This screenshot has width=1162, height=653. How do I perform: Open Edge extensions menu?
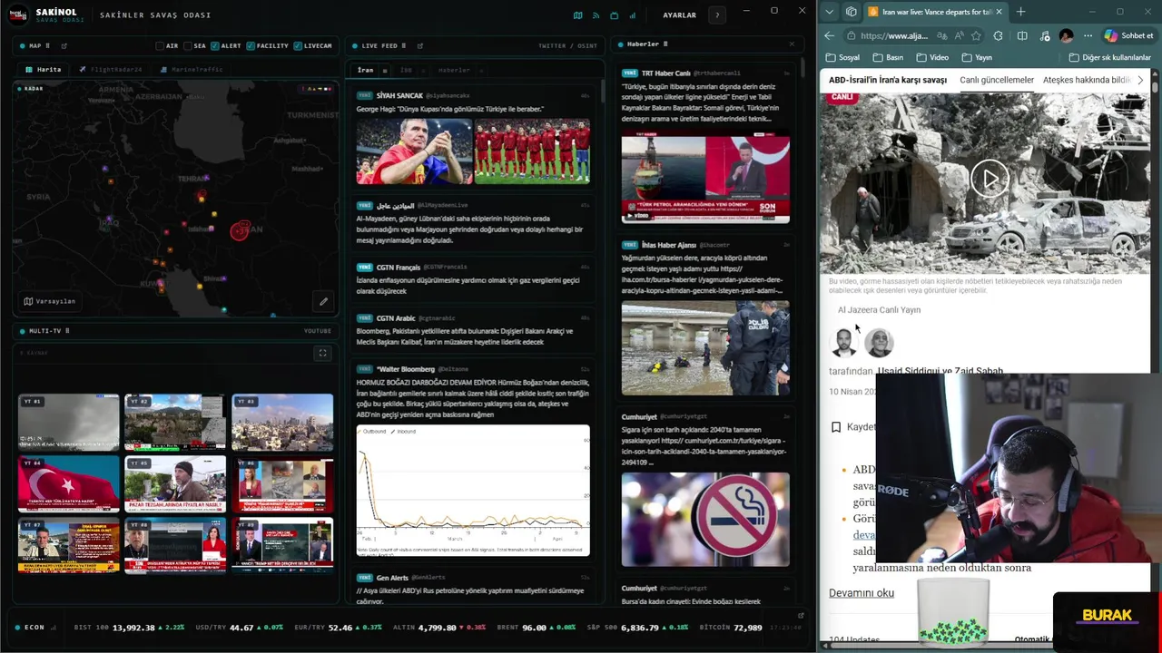pos(999,35)
